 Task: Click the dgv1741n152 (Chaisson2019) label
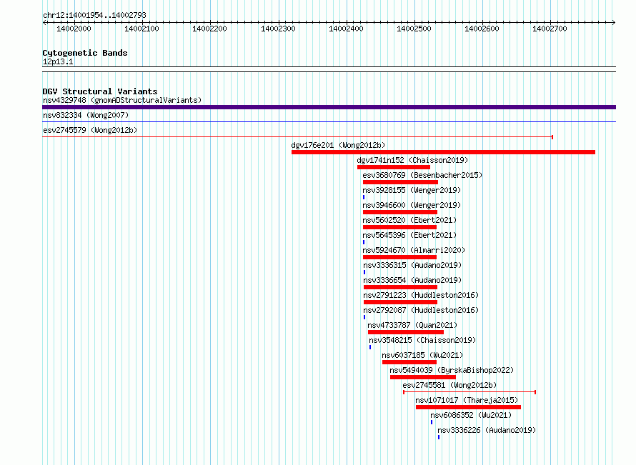pos(412,160)
